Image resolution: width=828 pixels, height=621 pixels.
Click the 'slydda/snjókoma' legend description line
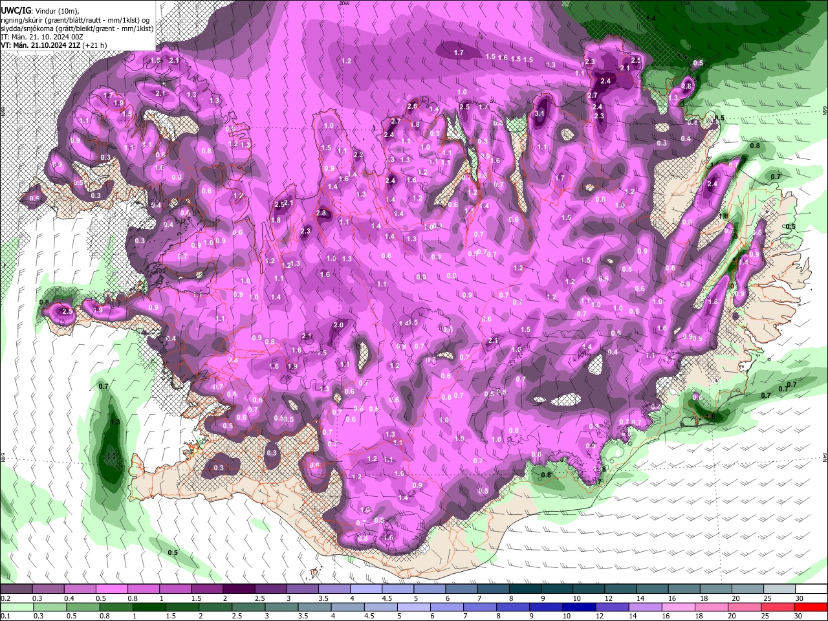pyautogui.click(x=77, y=28)
